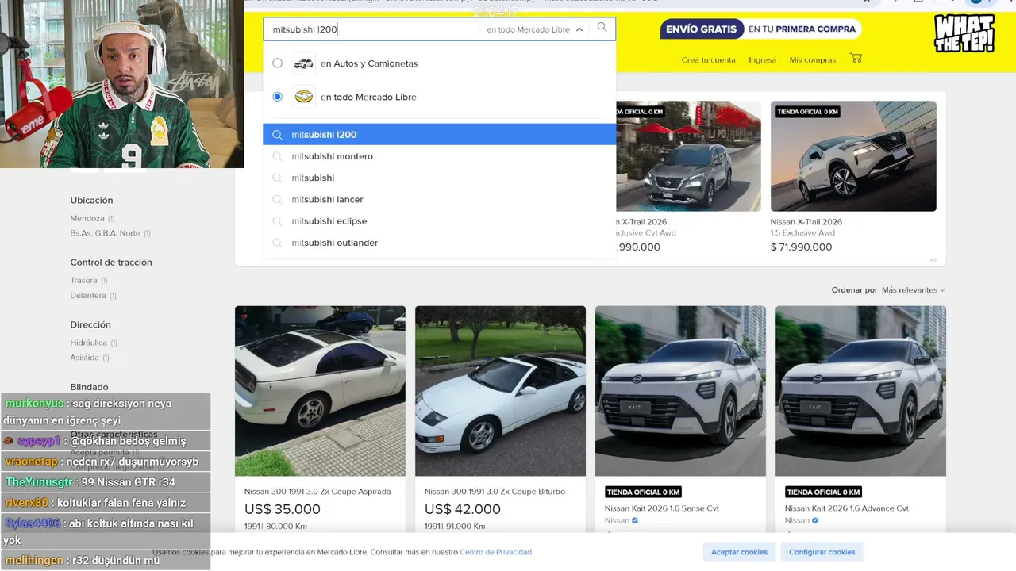Screen dimensions: 1016x571
Task: Choose the 'mitsubishi l200' suggestion
Action: pos(439,135)
